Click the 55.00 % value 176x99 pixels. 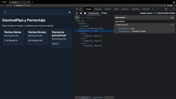[x=55, y=44]
